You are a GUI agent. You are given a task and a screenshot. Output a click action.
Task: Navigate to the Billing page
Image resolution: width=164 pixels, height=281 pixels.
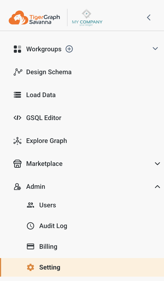(48, 246)
